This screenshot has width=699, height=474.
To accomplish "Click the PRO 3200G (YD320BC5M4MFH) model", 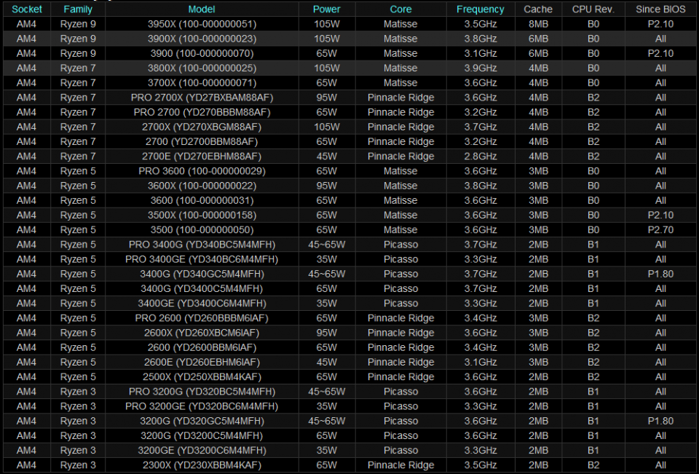I will tap(202, 392).
